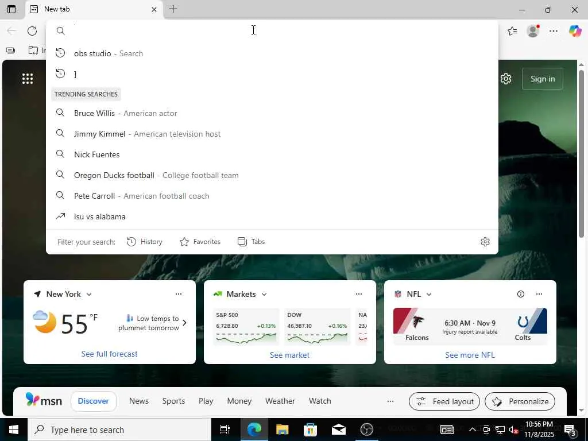Open the Sports tab
The image size is (588, 441).
(x=173, y=401)
